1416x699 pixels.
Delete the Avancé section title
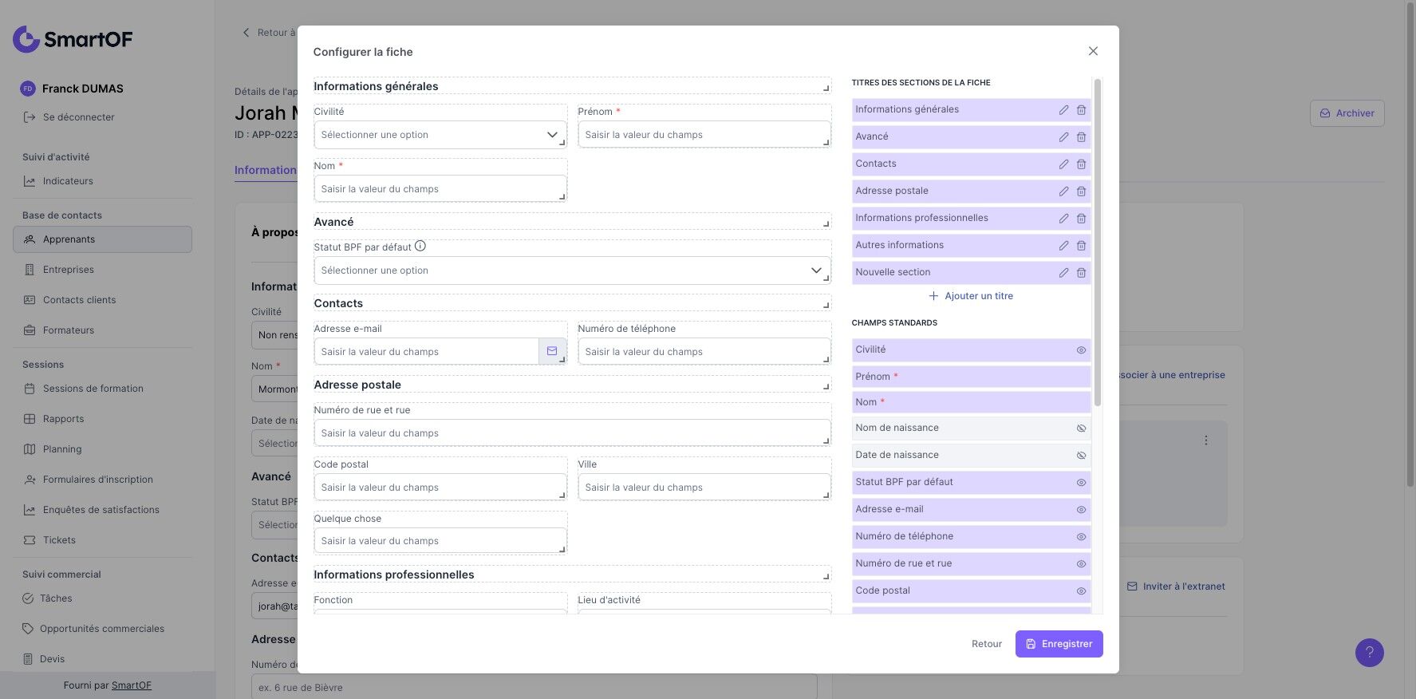1081,137
